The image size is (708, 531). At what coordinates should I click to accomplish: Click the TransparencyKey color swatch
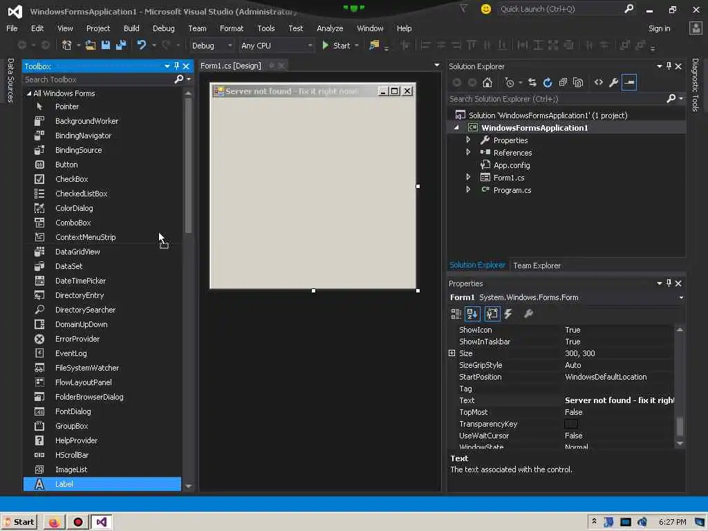pos(570,424)
